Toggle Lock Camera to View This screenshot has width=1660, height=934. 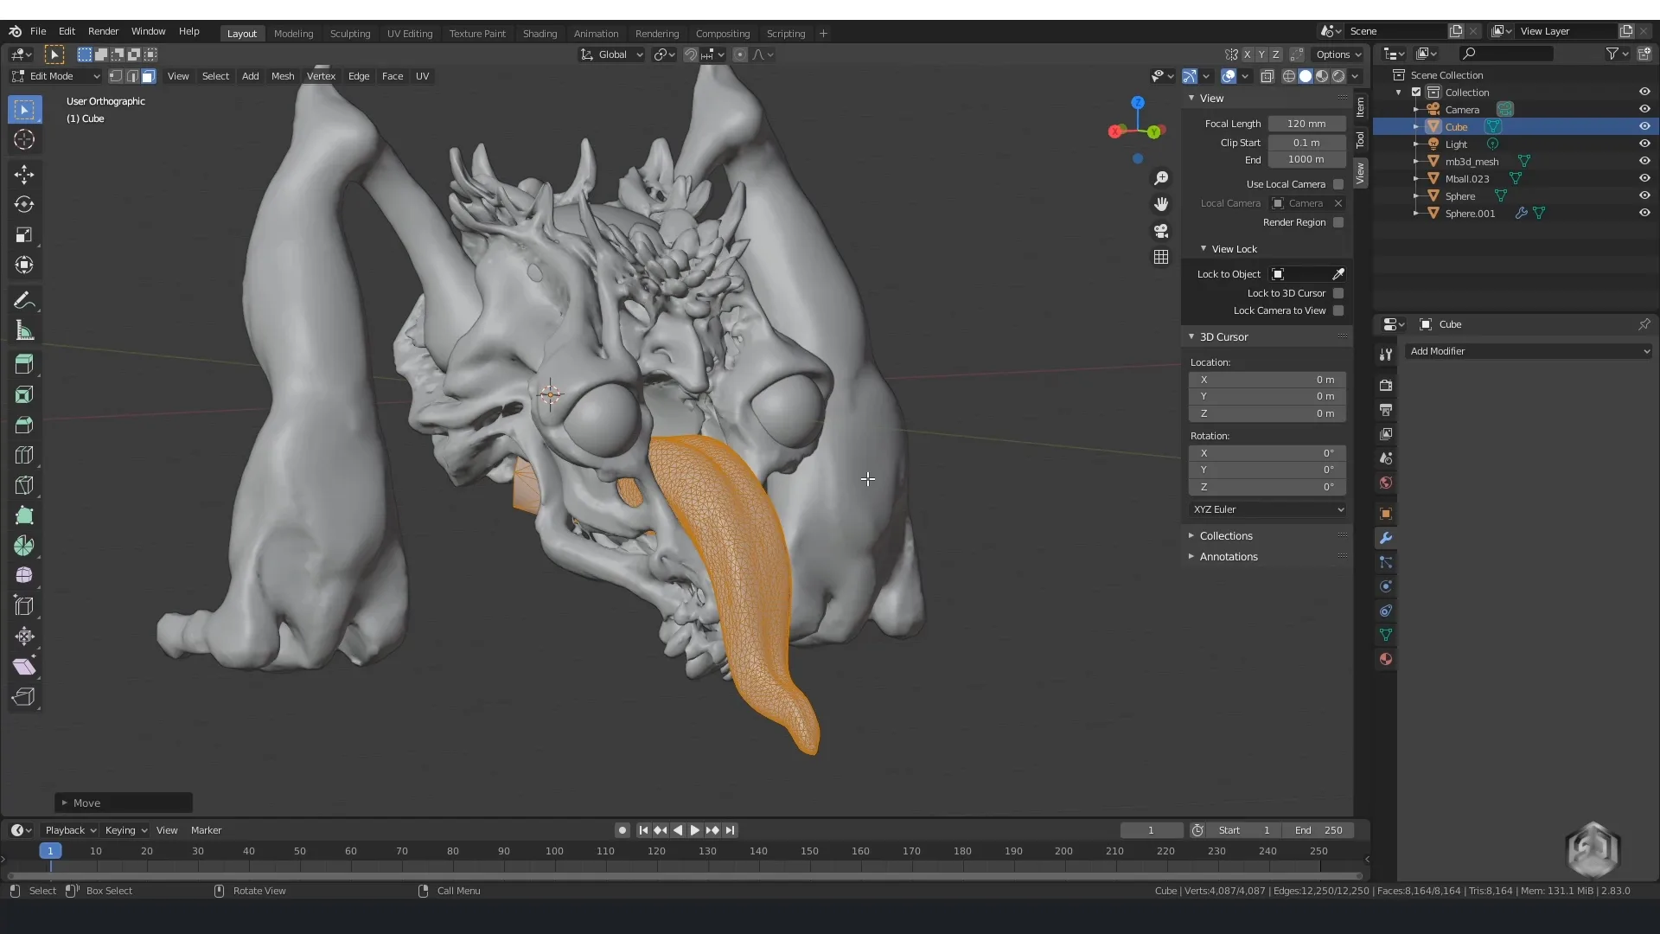pyautogui.click(x=1339, y=310)
